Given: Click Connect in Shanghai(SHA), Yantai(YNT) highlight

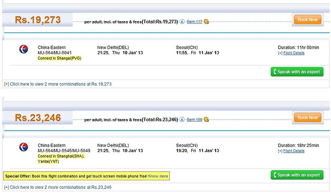Looking at the screenshot, I should click(61, 159).
